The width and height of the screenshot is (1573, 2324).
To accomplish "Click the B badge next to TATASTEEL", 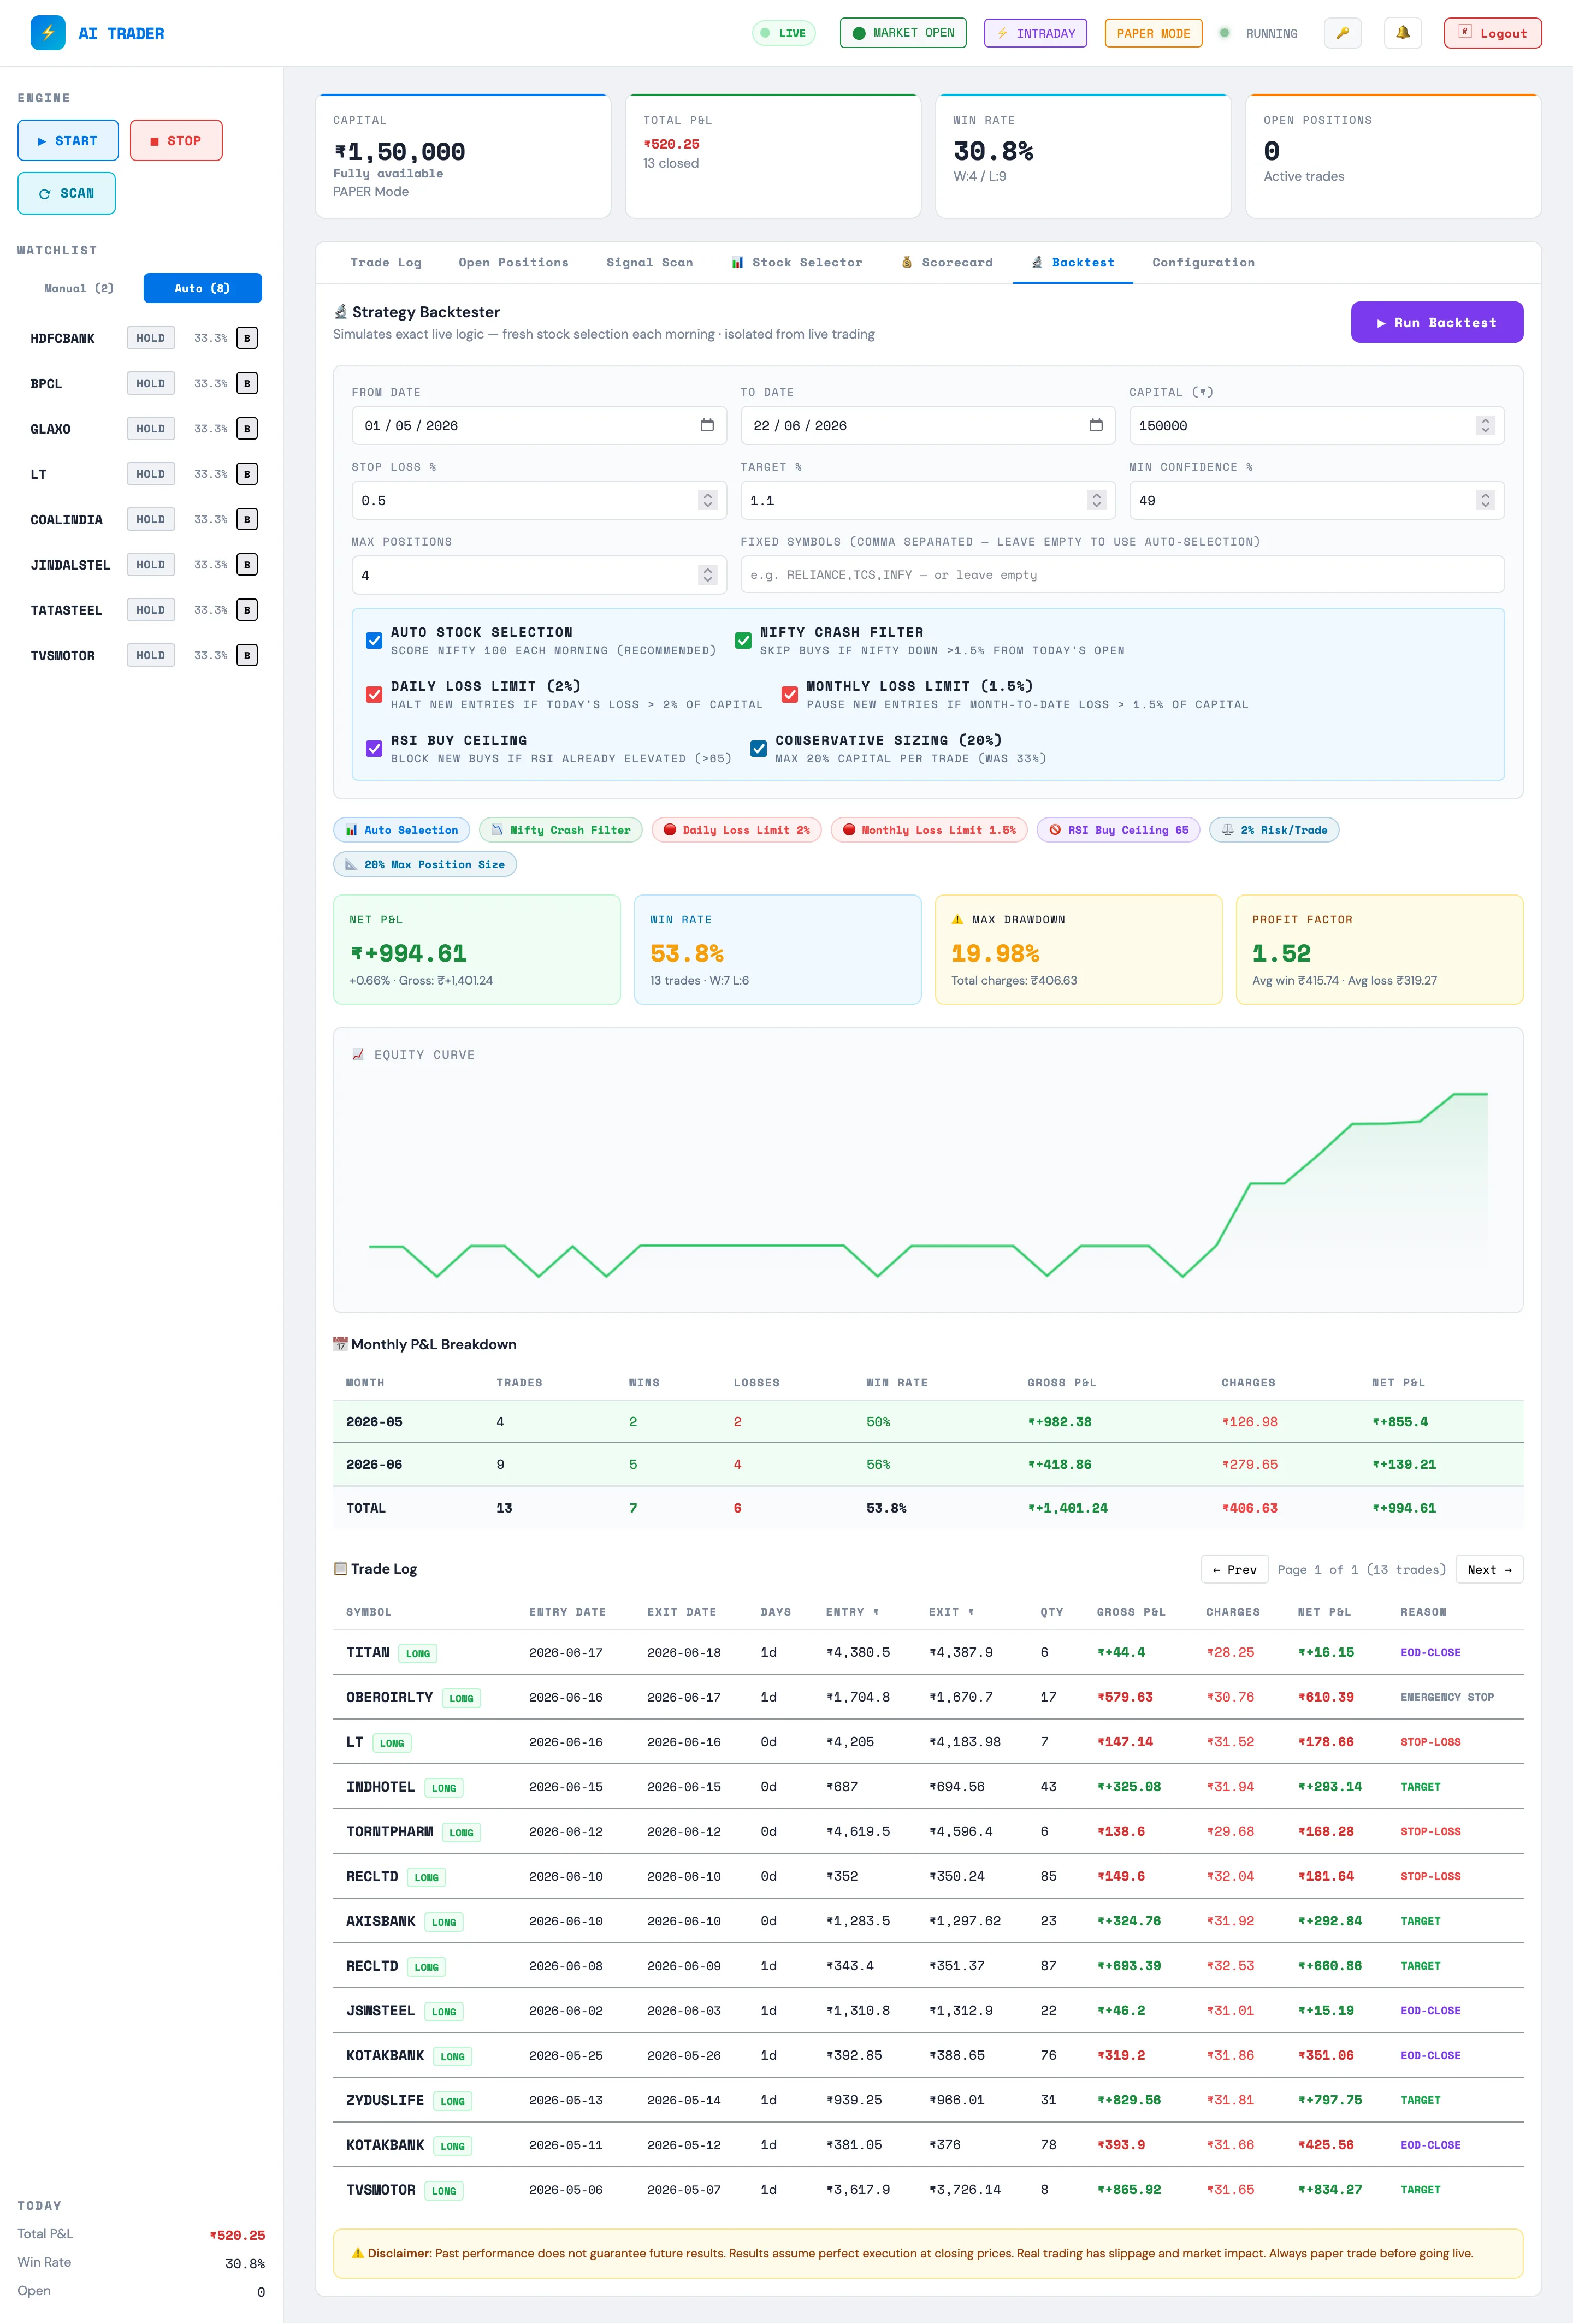I will pyautogui.click(x=247, y=610).
